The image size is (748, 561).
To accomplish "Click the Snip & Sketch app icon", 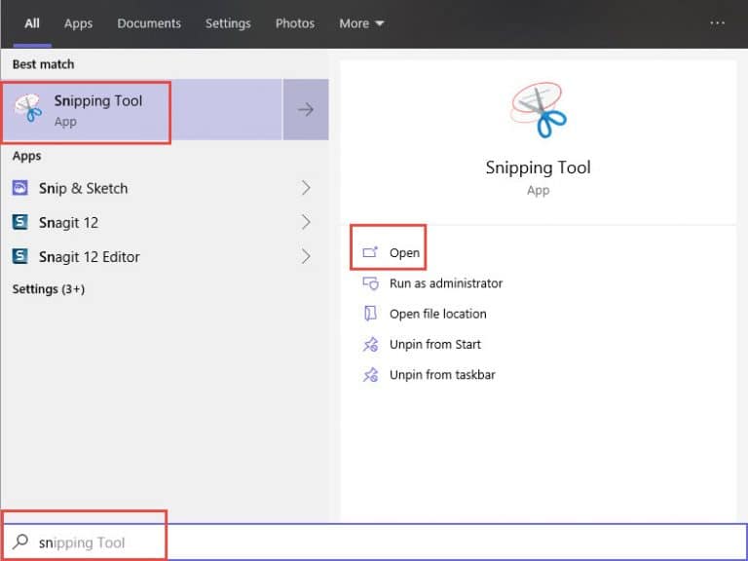I will tap(20, 188).
